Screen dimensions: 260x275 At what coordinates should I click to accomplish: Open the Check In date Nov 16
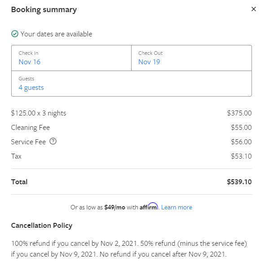pos(30,62)
